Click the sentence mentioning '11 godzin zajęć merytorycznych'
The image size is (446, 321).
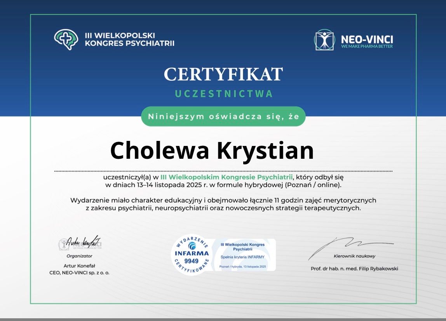pos(223,200)
